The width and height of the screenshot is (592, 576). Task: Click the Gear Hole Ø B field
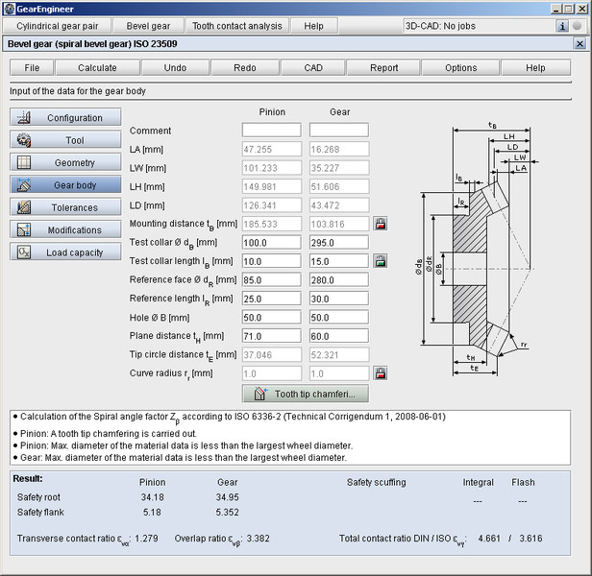pyautogui.click(x=338, y=318)
